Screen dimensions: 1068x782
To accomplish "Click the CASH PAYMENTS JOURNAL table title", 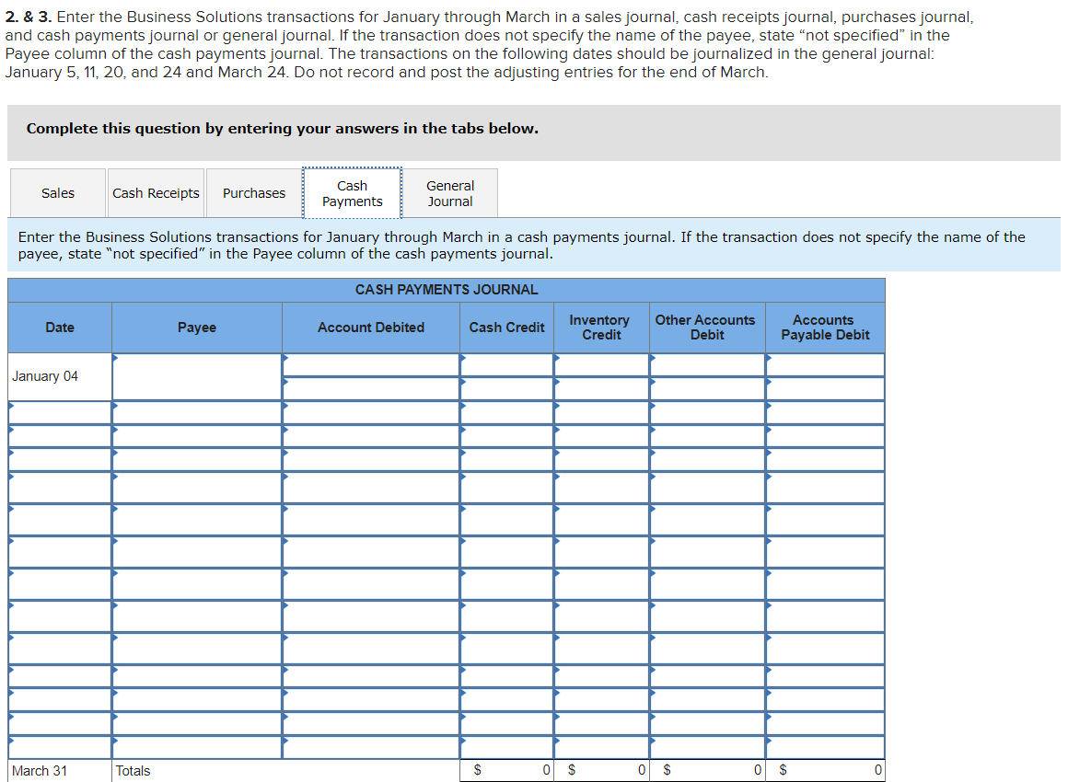I will click(x=447, y=290).
